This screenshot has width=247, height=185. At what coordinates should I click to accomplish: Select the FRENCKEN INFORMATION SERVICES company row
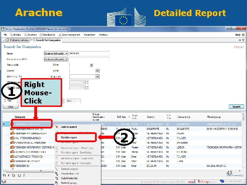pos(34,147)
